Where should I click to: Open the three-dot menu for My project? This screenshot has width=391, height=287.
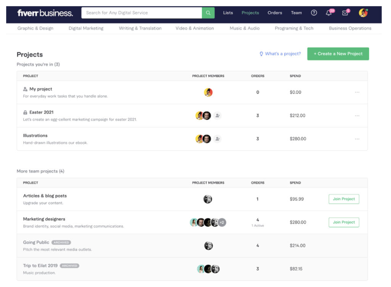(357, 92)
